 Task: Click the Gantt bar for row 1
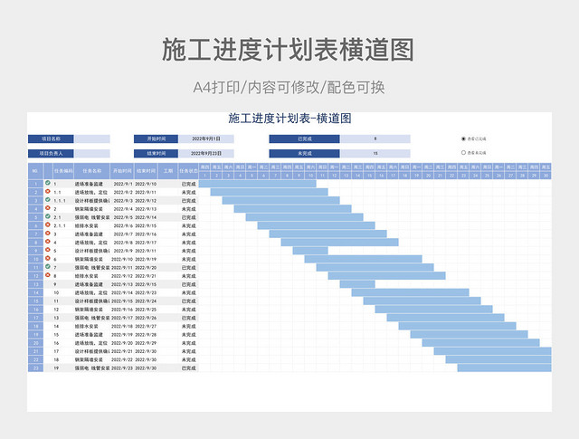pos(257,184)
